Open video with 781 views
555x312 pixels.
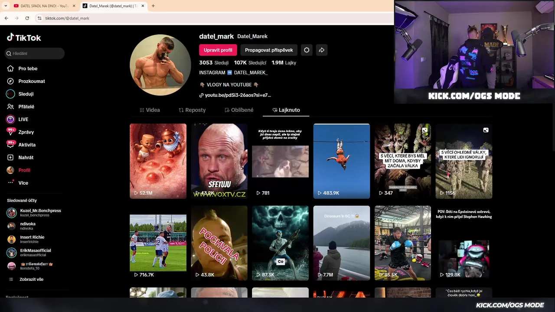click(x=281, y=161)
